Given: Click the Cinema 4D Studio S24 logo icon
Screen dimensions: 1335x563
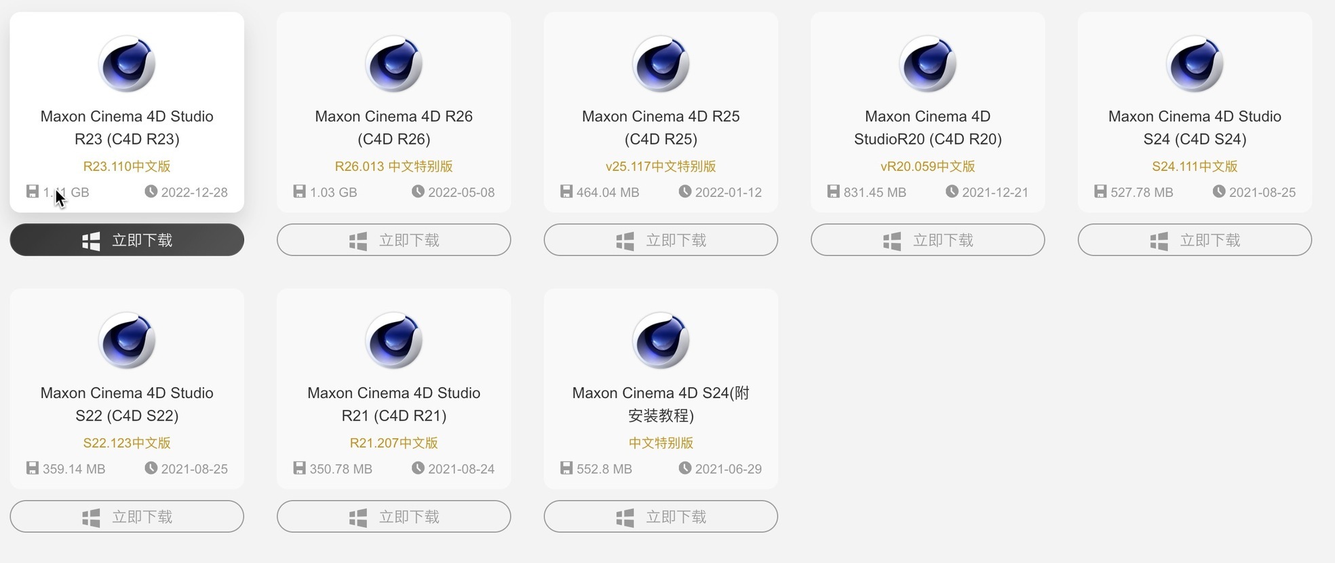Looking at the screenshot, I should point(1195,64).
